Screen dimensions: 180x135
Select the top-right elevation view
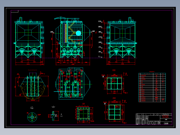122,41
